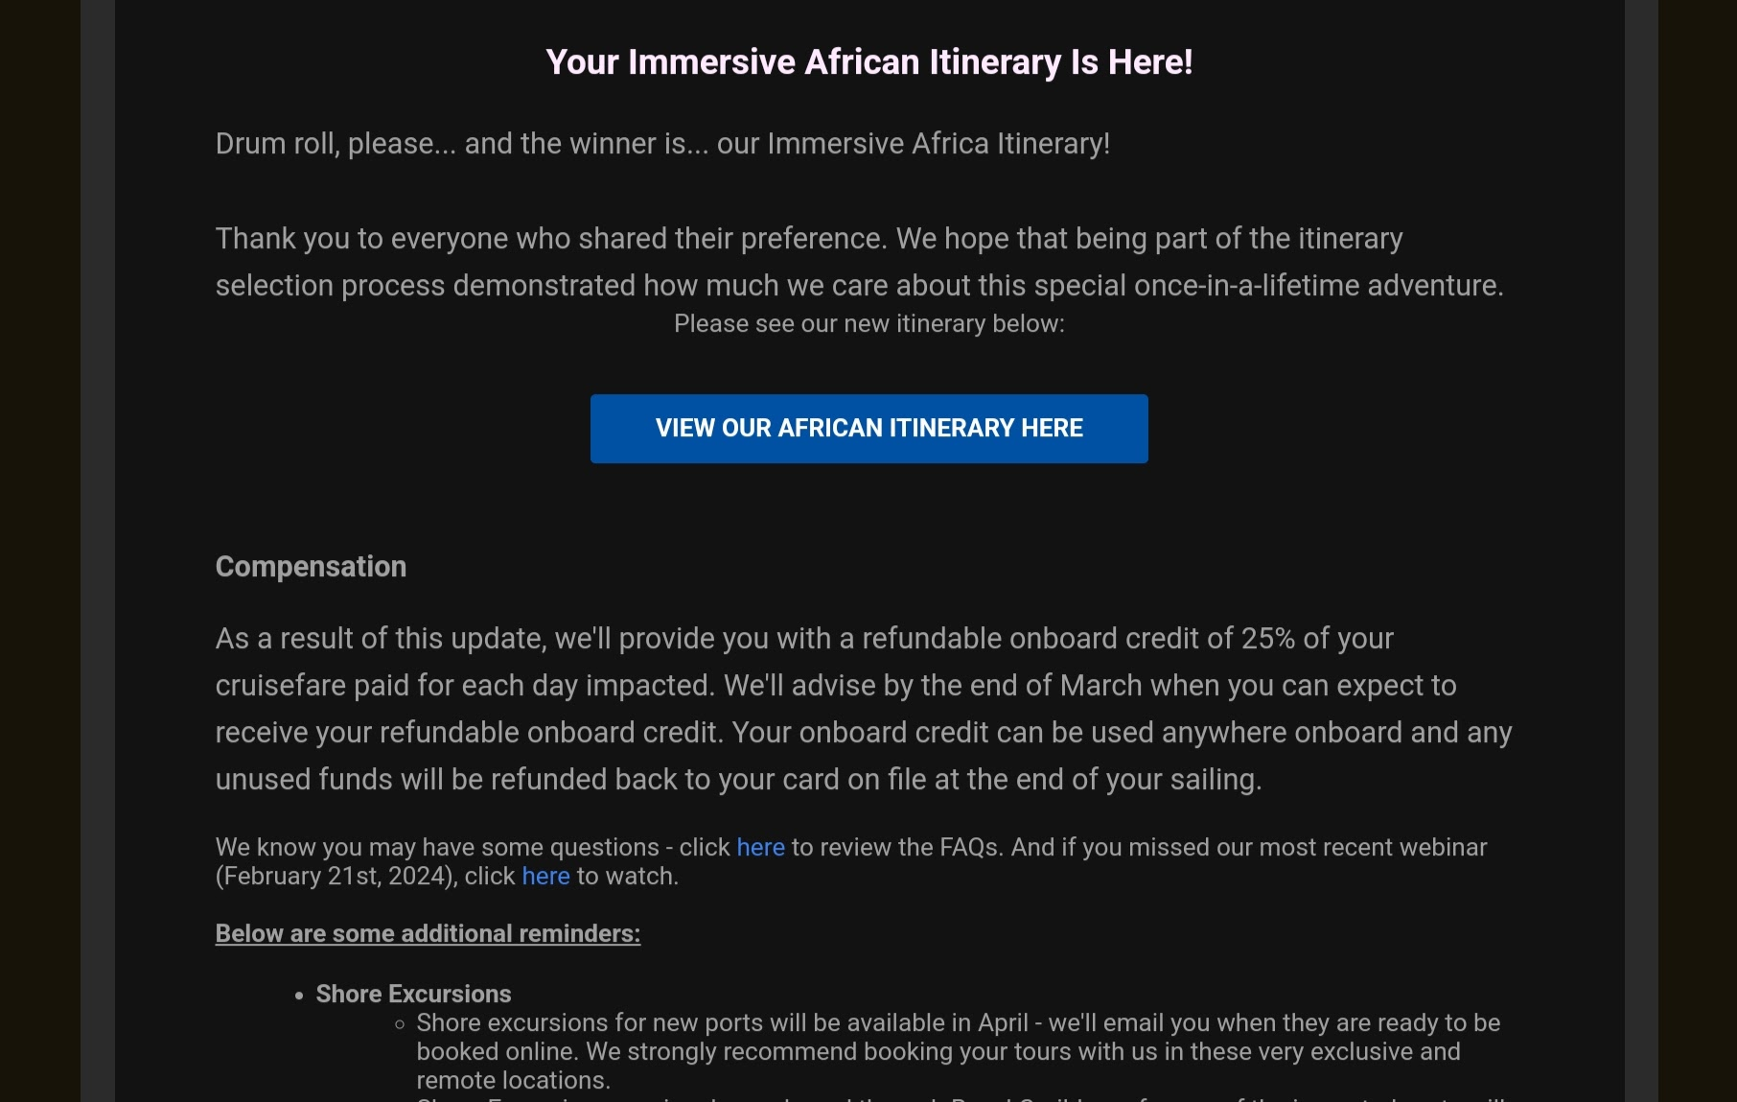Click "Below are some additional reminders:" underlined text
This screenshot has height=1102, width=1737.
pos(428,934)
